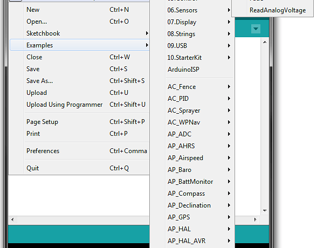Click the horizontal scroll-right arrow
The image size is (317, 248).
[x=256, y=219]
